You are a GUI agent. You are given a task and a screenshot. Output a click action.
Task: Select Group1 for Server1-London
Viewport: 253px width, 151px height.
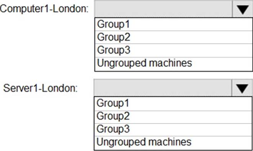click(x=173, y=104)
